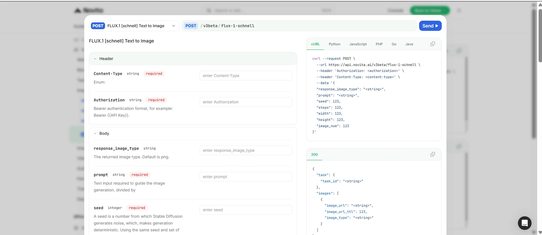542x235 pixels.
Task: Copy the cURL request code
Action: click(433, 44)
